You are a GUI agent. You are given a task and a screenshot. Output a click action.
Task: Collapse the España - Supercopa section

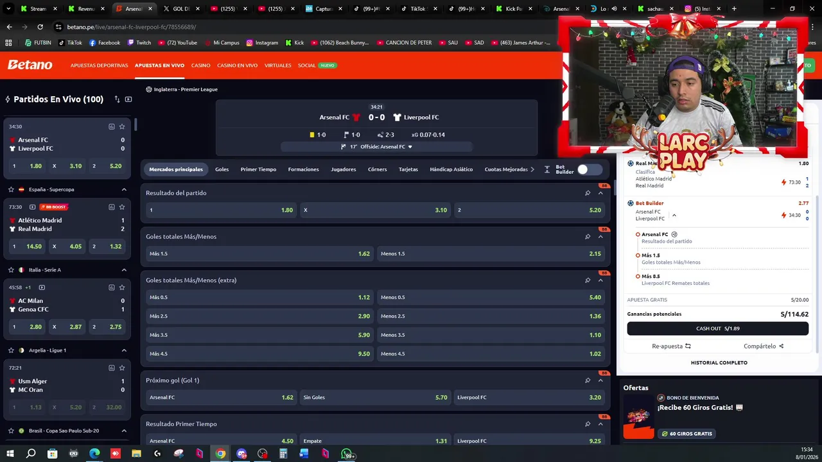coord(124,189)
